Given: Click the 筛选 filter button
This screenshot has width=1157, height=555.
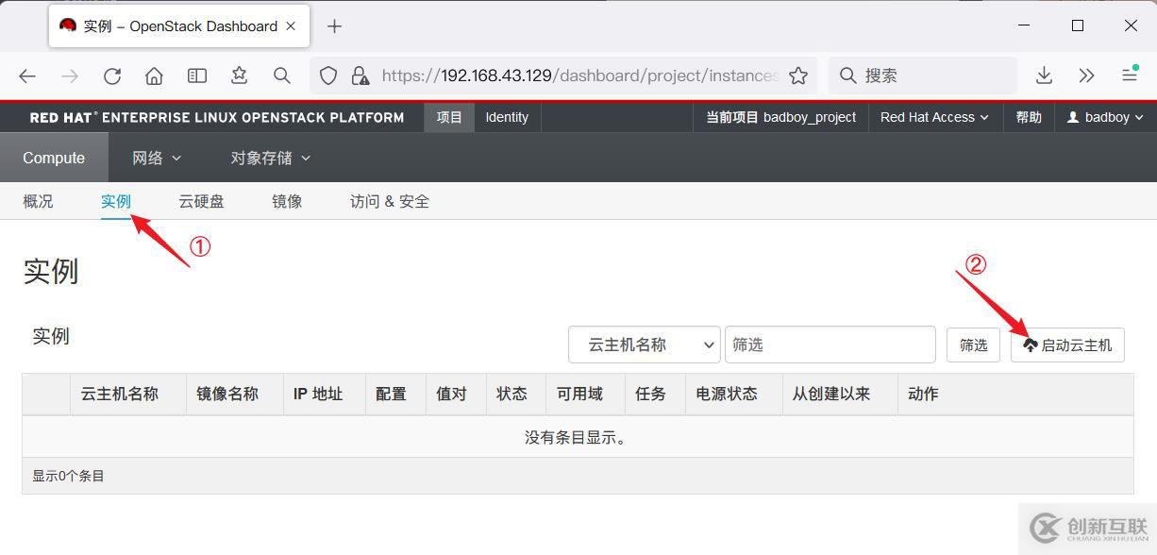Looking at the screenshot, I should [x=973, y=345].
